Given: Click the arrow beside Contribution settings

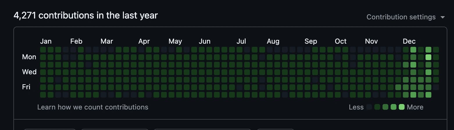Looking at the screenshot, I should (443, 17).
